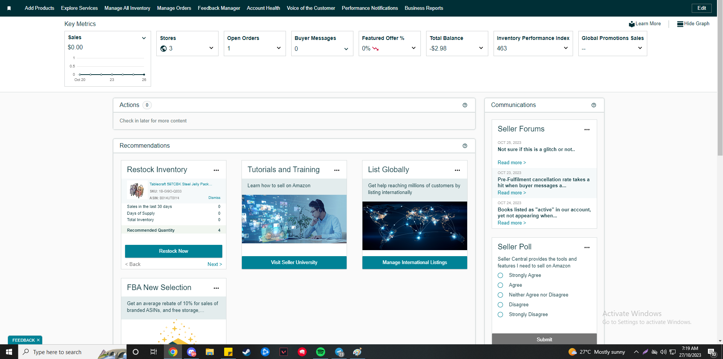Open Feedback Manager

(x=219, y=8)
